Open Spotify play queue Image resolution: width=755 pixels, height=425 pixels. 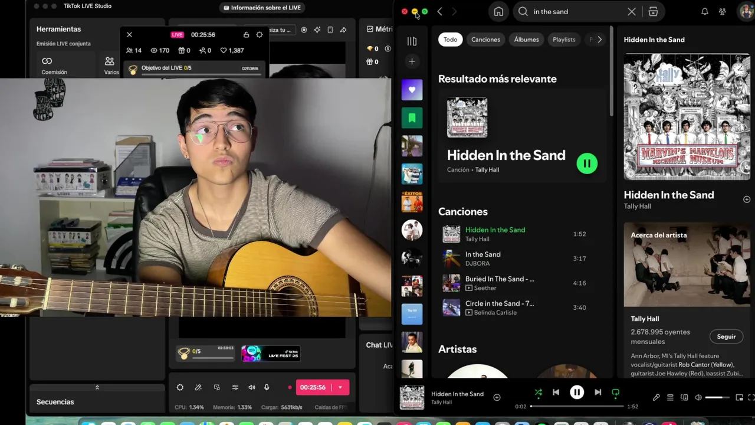[x=670, y=398]
